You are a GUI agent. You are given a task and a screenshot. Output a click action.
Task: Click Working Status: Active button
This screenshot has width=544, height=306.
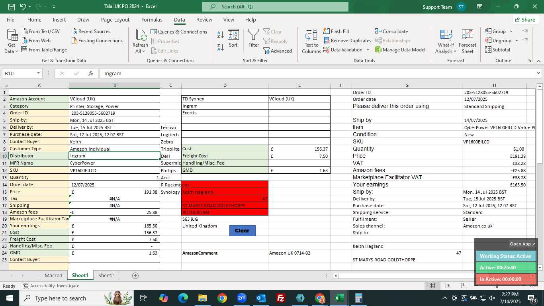point(506,256)
